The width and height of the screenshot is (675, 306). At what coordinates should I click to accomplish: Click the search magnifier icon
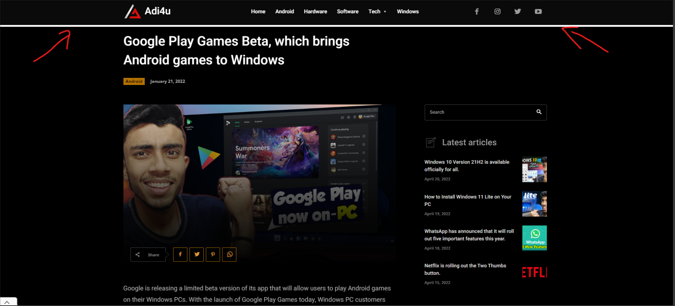(539, 112)
